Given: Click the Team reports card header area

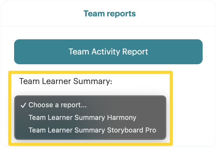Looking at the screenshot, I should (108, 14).
